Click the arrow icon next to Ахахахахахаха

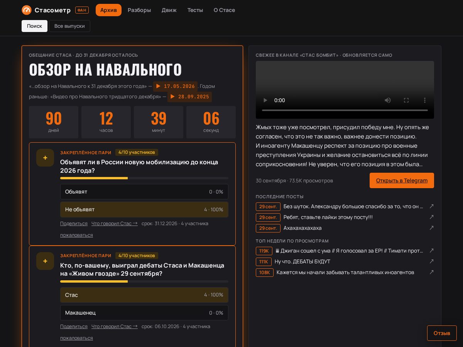click(431, 228)
